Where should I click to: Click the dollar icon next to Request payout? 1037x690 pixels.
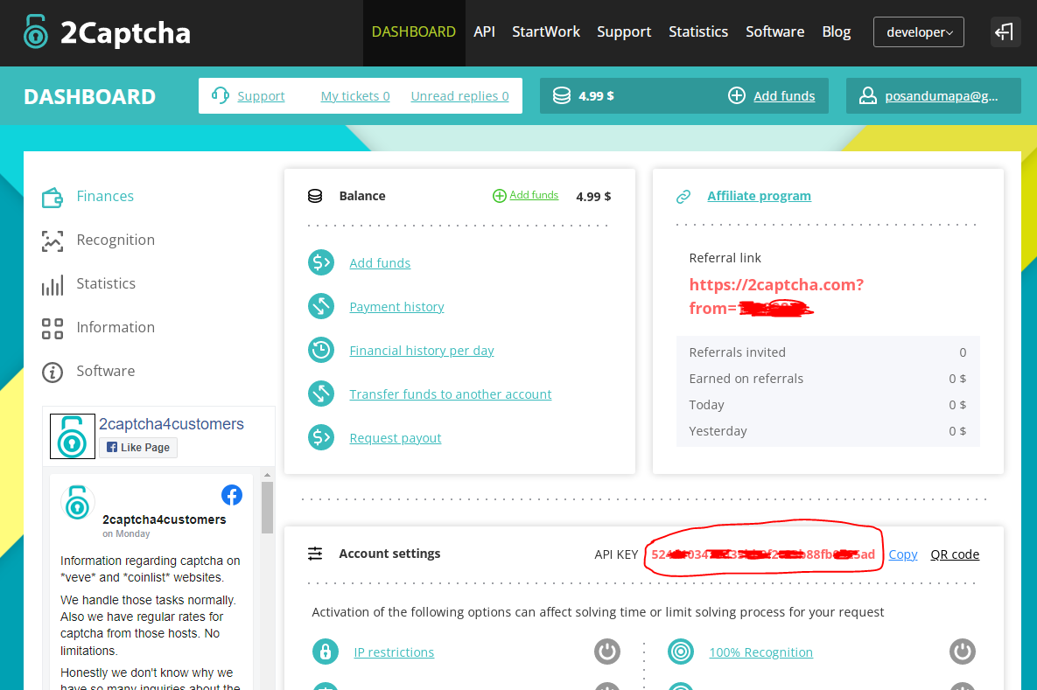pos(321,437)
